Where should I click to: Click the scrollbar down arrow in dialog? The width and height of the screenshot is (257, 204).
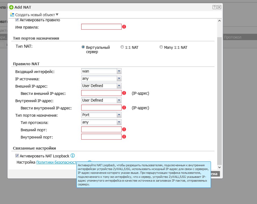(x=220, y=167)
